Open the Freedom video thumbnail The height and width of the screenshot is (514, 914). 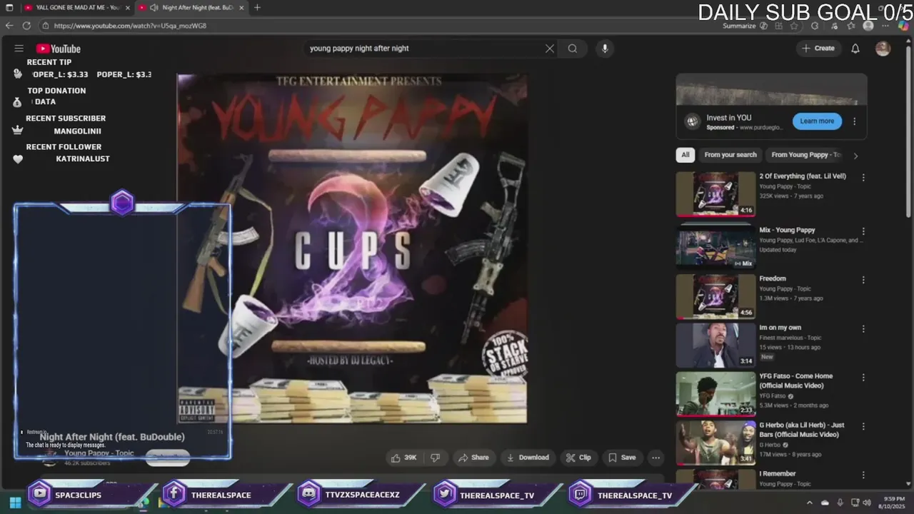click(x=715, y=296)
